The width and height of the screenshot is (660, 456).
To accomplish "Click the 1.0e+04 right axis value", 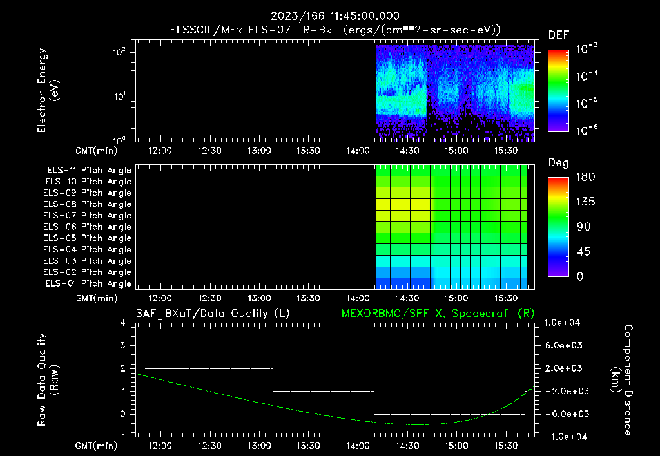I will (x=562, y=323).
